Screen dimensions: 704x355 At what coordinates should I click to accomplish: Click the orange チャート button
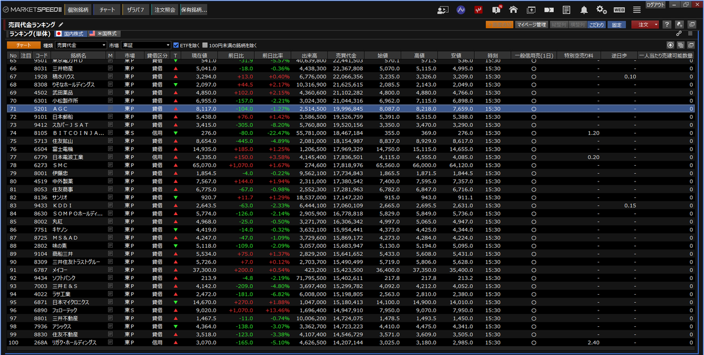coord(24,45)
